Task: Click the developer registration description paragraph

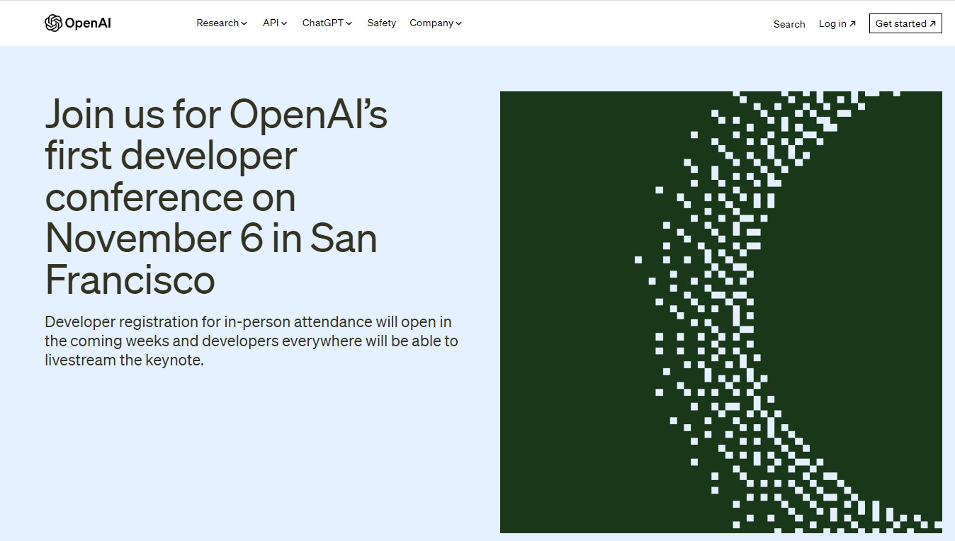Action: click(x=252, y=341)
